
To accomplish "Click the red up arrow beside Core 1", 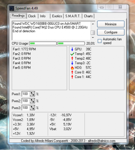I will tap(72, 77).
